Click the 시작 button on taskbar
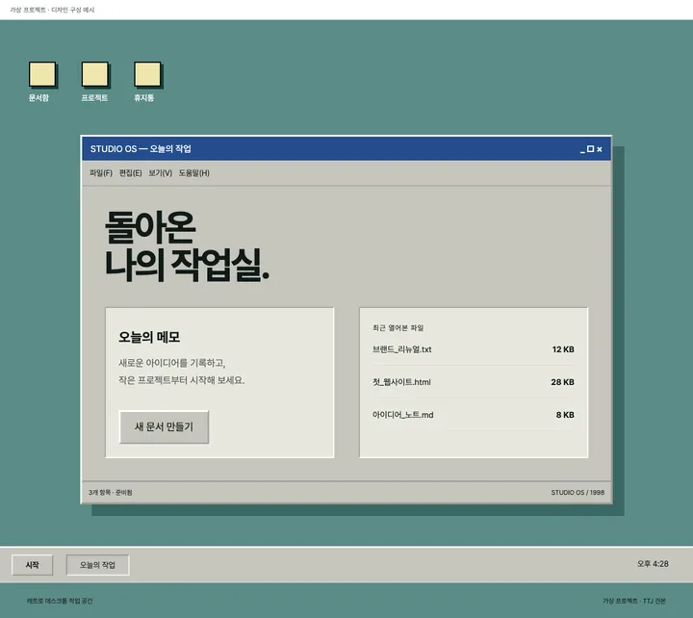 tap(33, 565)
